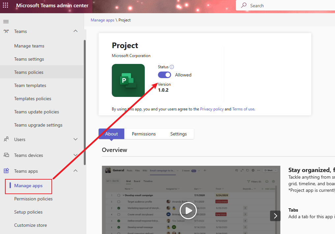335x234 pixels.
Task: Click the Microsoft Corporation publisher text
Action: coord(131,56)
